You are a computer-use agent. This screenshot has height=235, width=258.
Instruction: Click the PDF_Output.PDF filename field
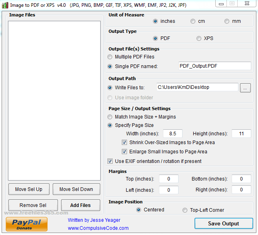click(x=215, y=66)
